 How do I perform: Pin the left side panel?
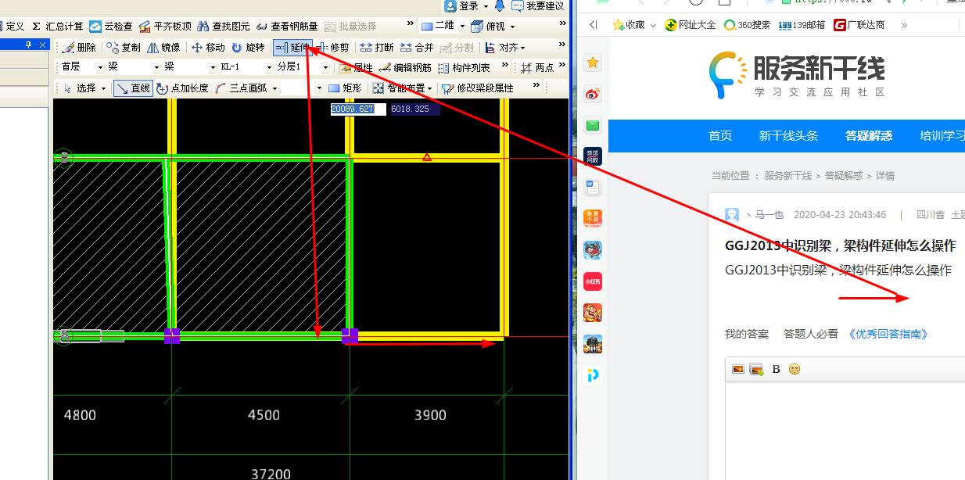pyautogui.click(x=29, y=45)
